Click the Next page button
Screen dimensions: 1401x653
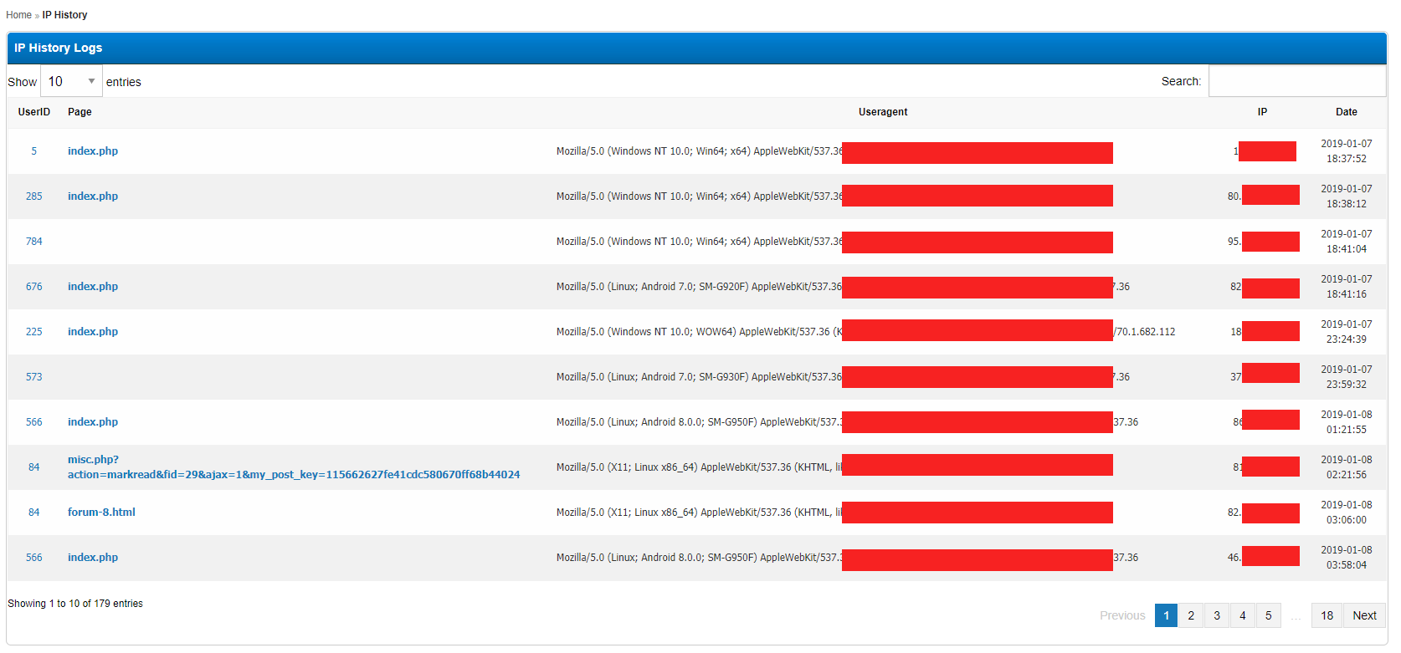(1364, 615)
